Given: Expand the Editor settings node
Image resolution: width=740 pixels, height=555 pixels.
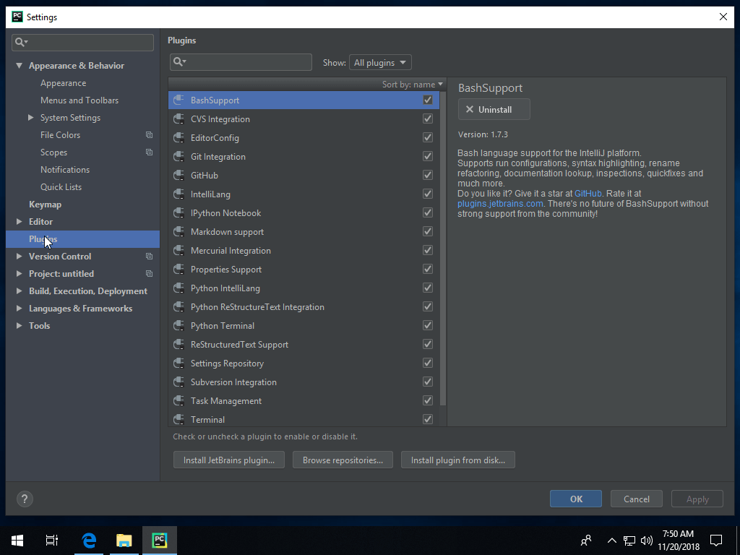Looking at the screenshot, I should (x=19, y=221).
